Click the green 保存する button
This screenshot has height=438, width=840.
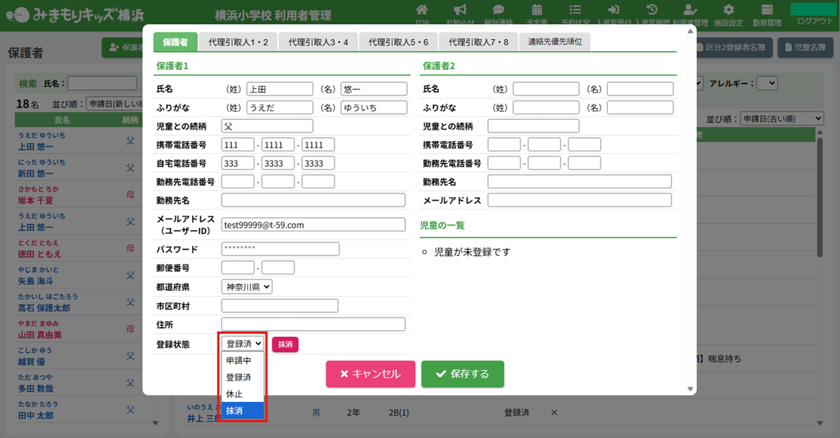pos(463,374)
